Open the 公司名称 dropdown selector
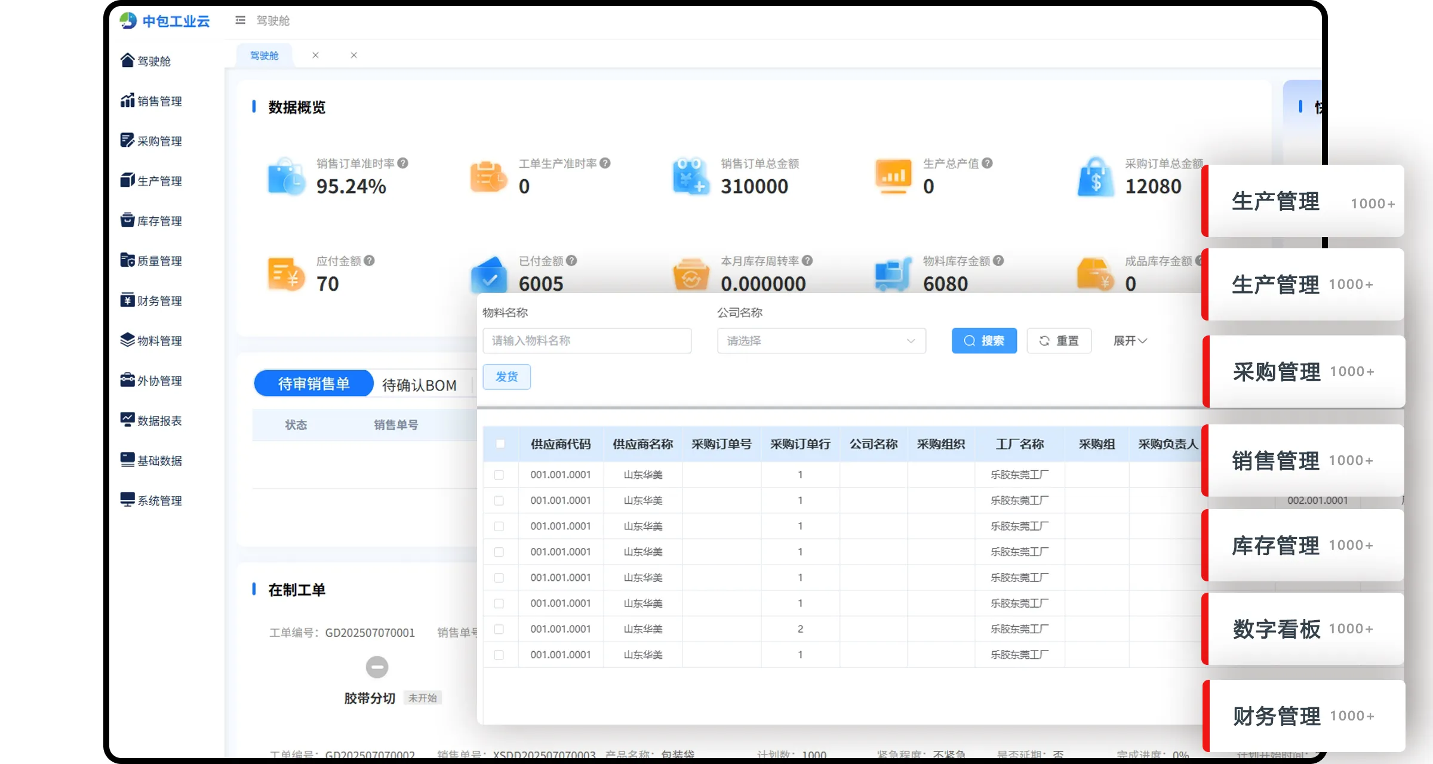 click(821, 341)
